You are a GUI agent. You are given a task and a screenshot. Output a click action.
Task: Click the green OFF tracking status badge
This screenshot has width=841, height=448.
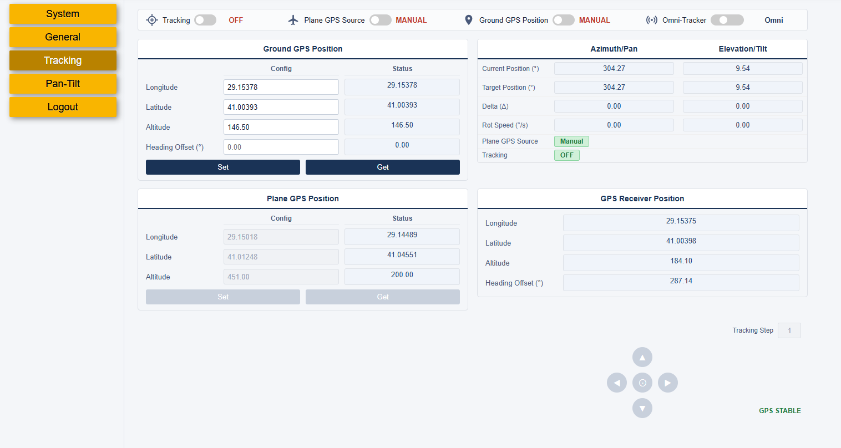[567, 155]
